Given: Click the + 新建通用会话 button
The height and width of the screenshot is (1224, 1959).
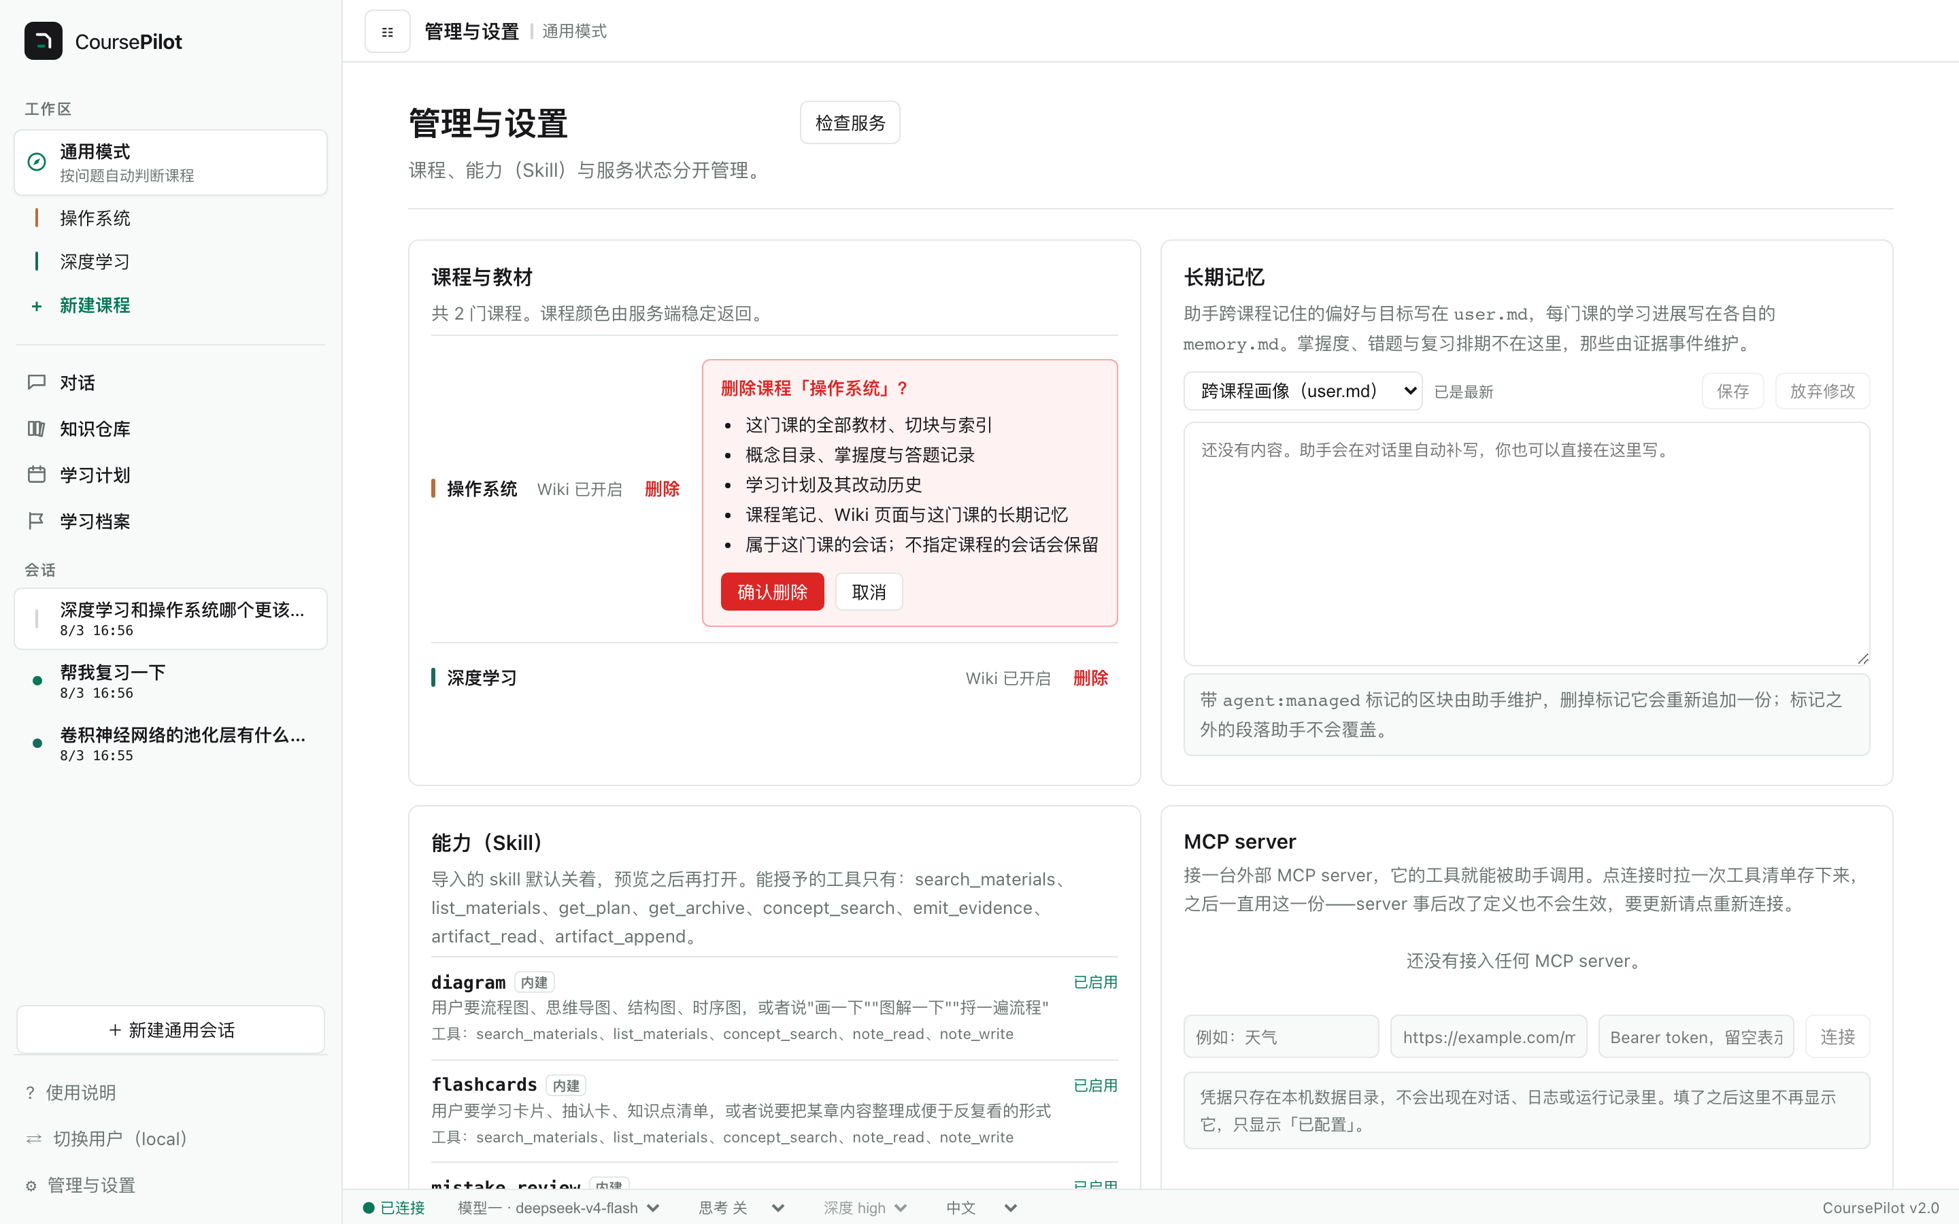Looking at the screenshot, I should (x=171, y=1030).
